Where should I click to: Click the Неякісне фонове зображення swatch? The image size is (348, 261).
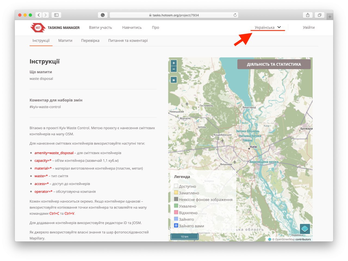(176, 199)
